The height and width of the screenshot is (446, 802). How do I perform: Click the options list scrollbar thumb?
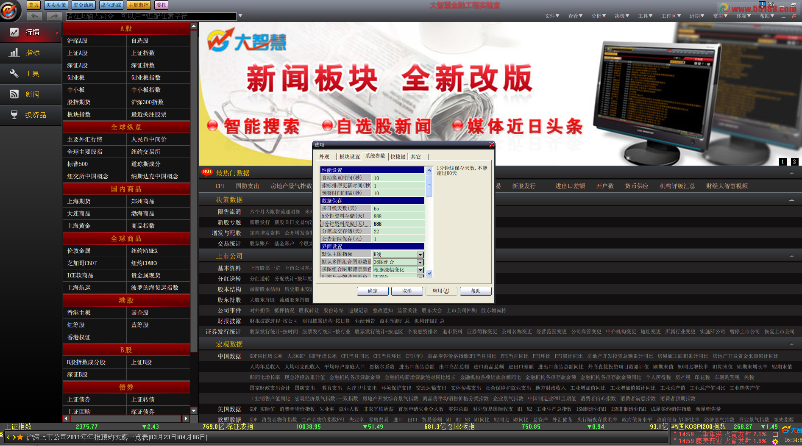(x=429, y=185)
